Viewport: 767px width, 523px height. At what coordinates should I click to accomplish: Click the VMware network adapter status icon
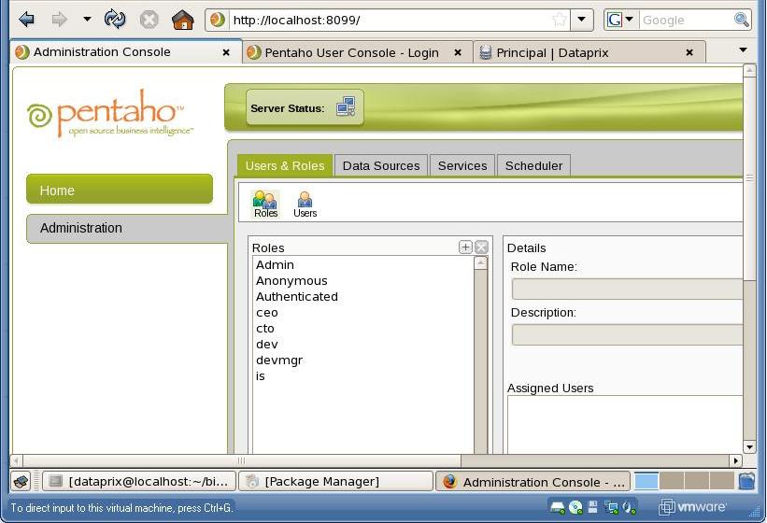pos(611,508)
